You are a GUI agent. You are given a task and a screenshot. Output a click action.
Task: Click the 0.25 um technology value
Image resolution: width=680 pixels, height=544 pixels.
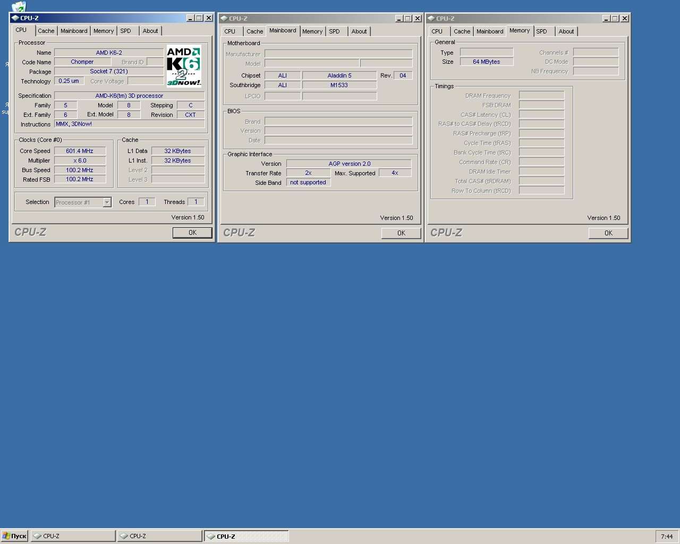tap(69, 81)
